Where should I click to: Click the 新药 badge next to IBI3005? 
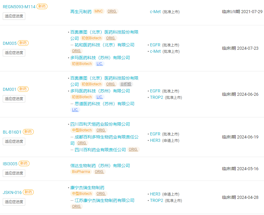(24, 163)
